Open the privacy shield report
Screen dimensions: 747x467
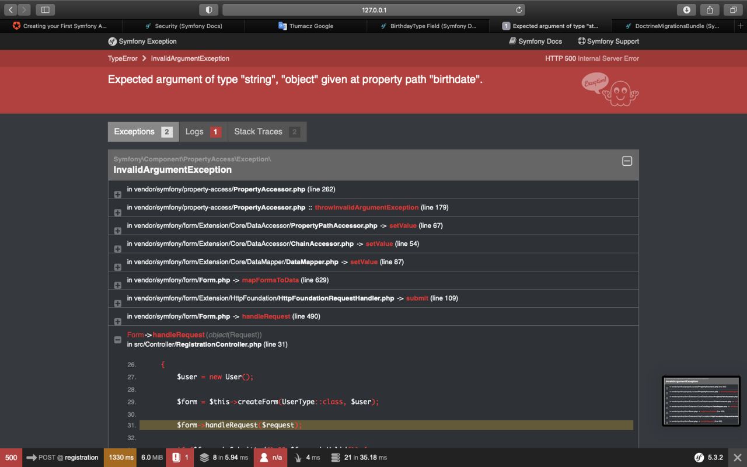click(x=208, y=9)
